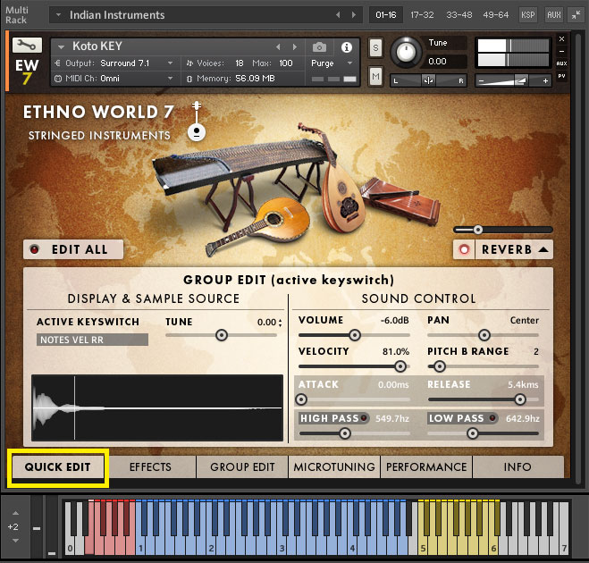Viewport: 589px width, 563px height.
Task: Open instrument edit mode with the wrench icon
Action: pyautogui.click(x=27, y=46)
